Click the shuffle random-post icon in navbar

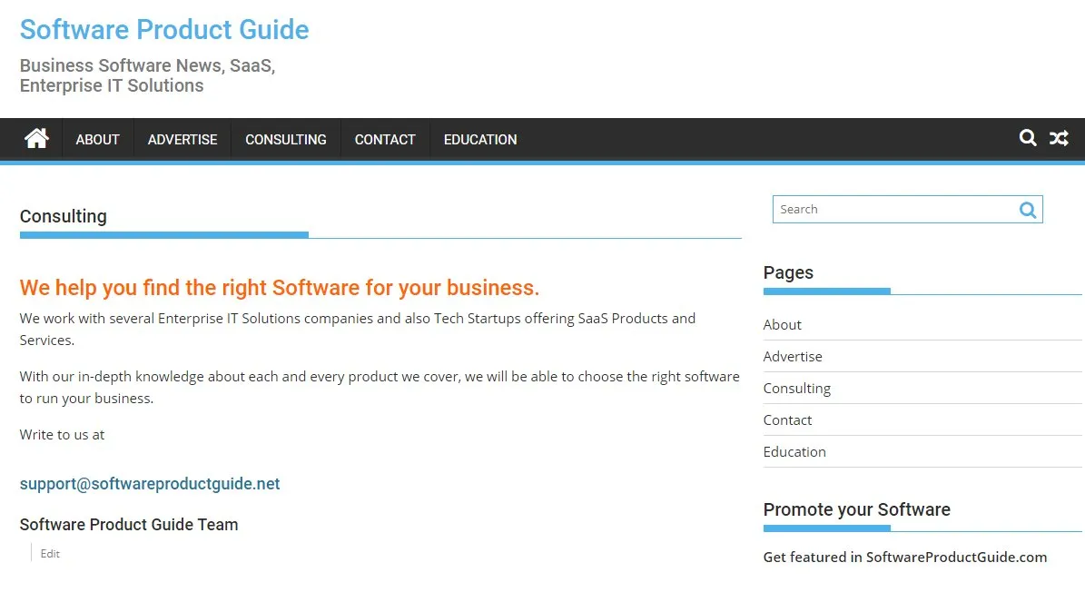[1059, 138]
